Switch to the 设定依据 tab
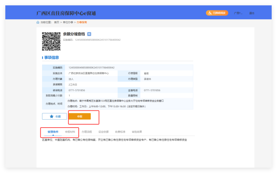Image resolution: width=277 pixels, height=173 pixels. [x=103, y=132]
